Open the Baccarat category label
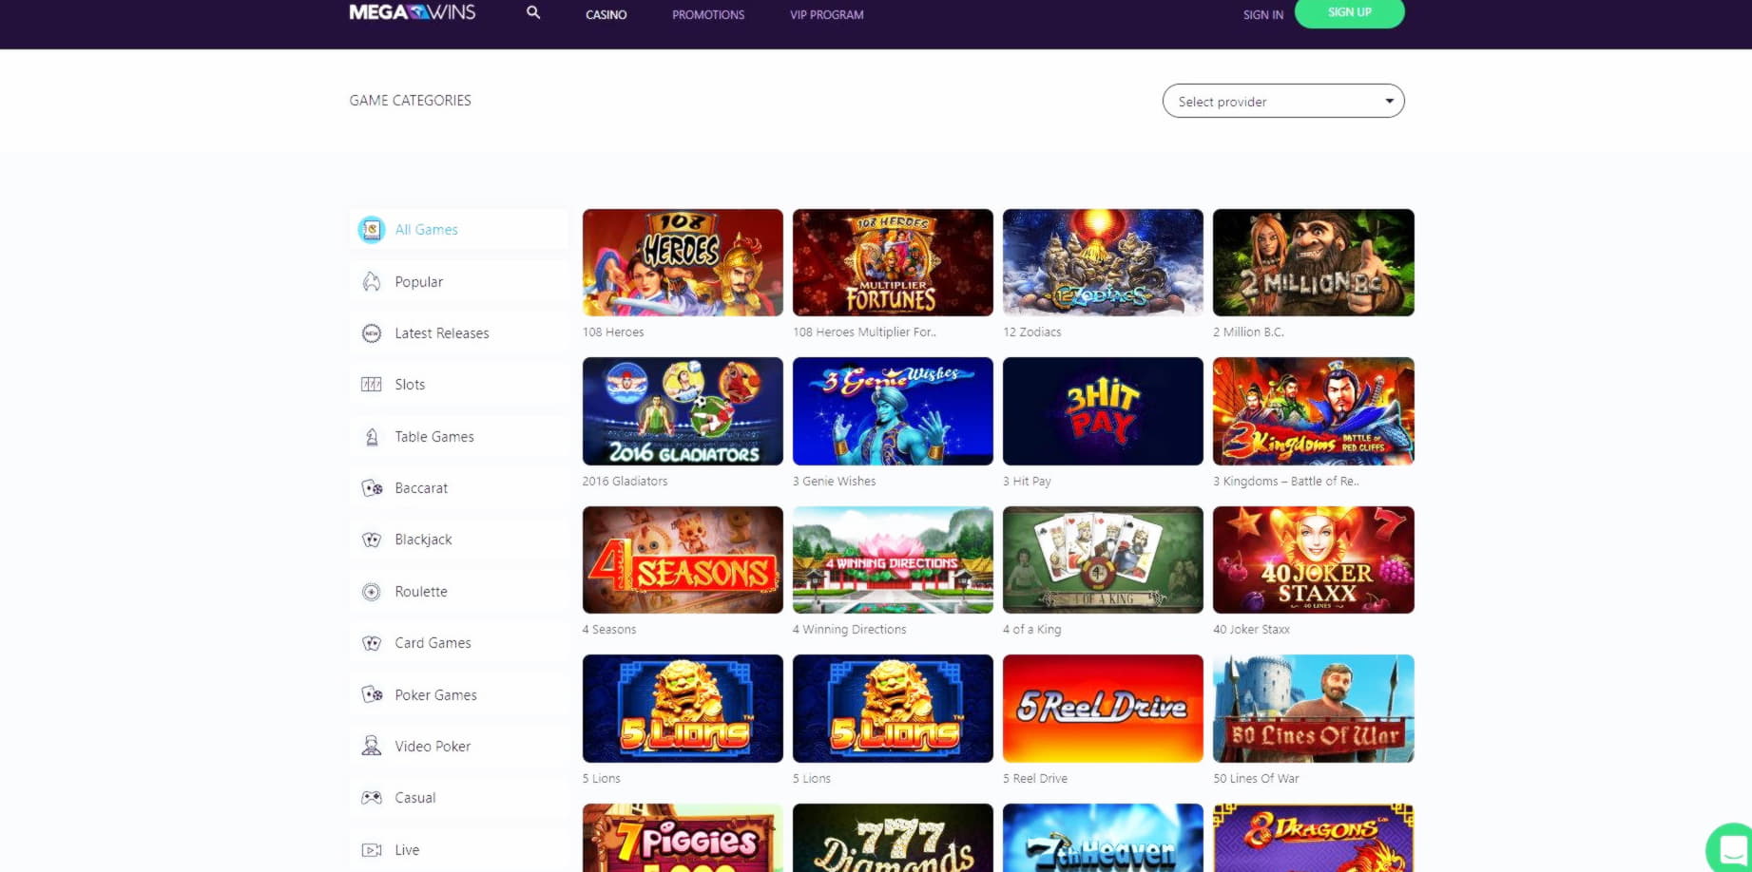The height and width of the screenshot is (872, 1752). (421, 487)
